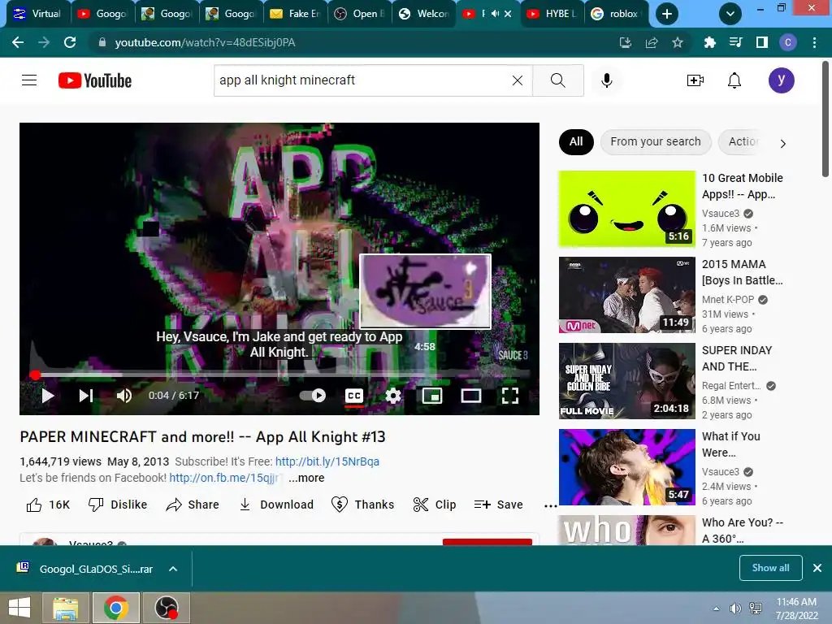The height and width of the screenshot is (624, 832).
Task: Start voice search with the microphone
Action: point(606,80)
